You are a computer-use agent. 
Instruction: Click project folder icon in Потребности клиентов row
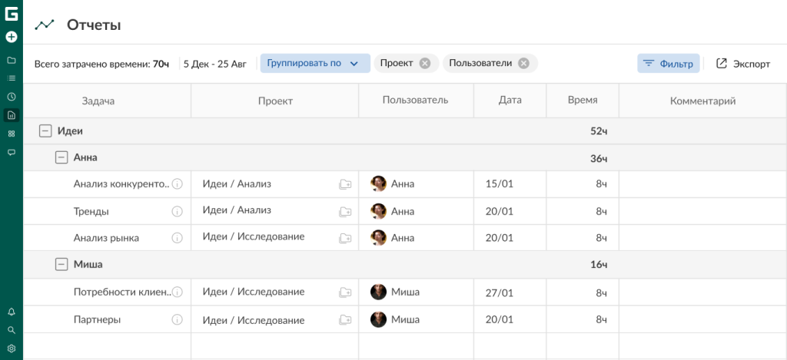(x=345, y=292)
